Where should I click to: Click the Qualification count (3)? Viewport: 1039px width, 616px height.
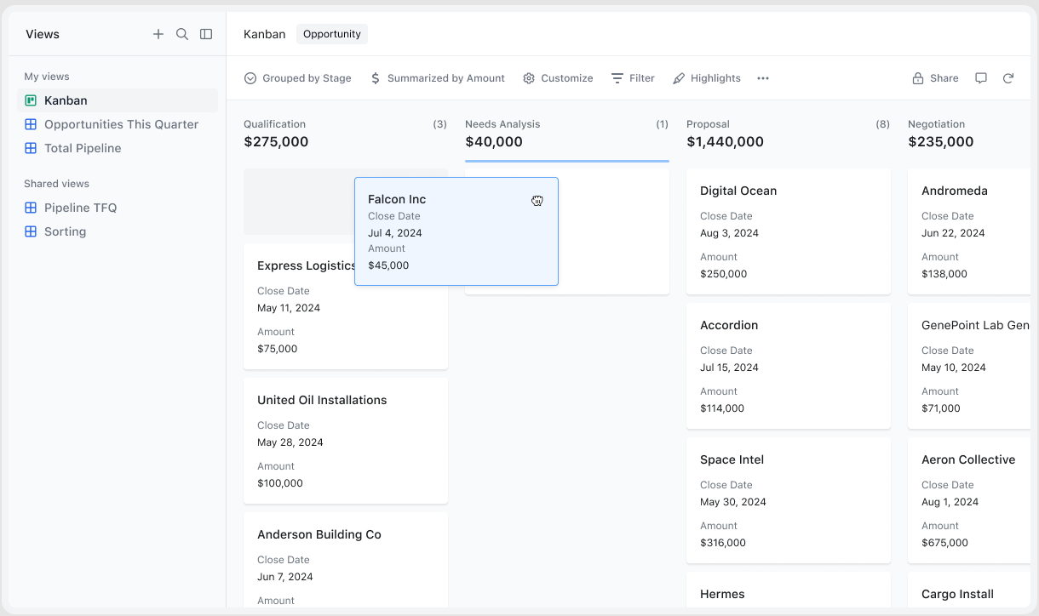click(439, 124)
